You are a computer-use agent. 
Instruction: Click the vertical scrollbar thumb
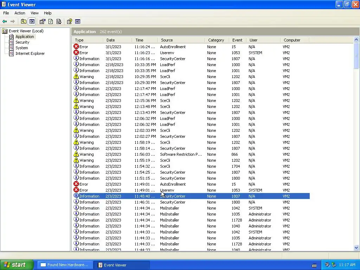tap(356, 55)
